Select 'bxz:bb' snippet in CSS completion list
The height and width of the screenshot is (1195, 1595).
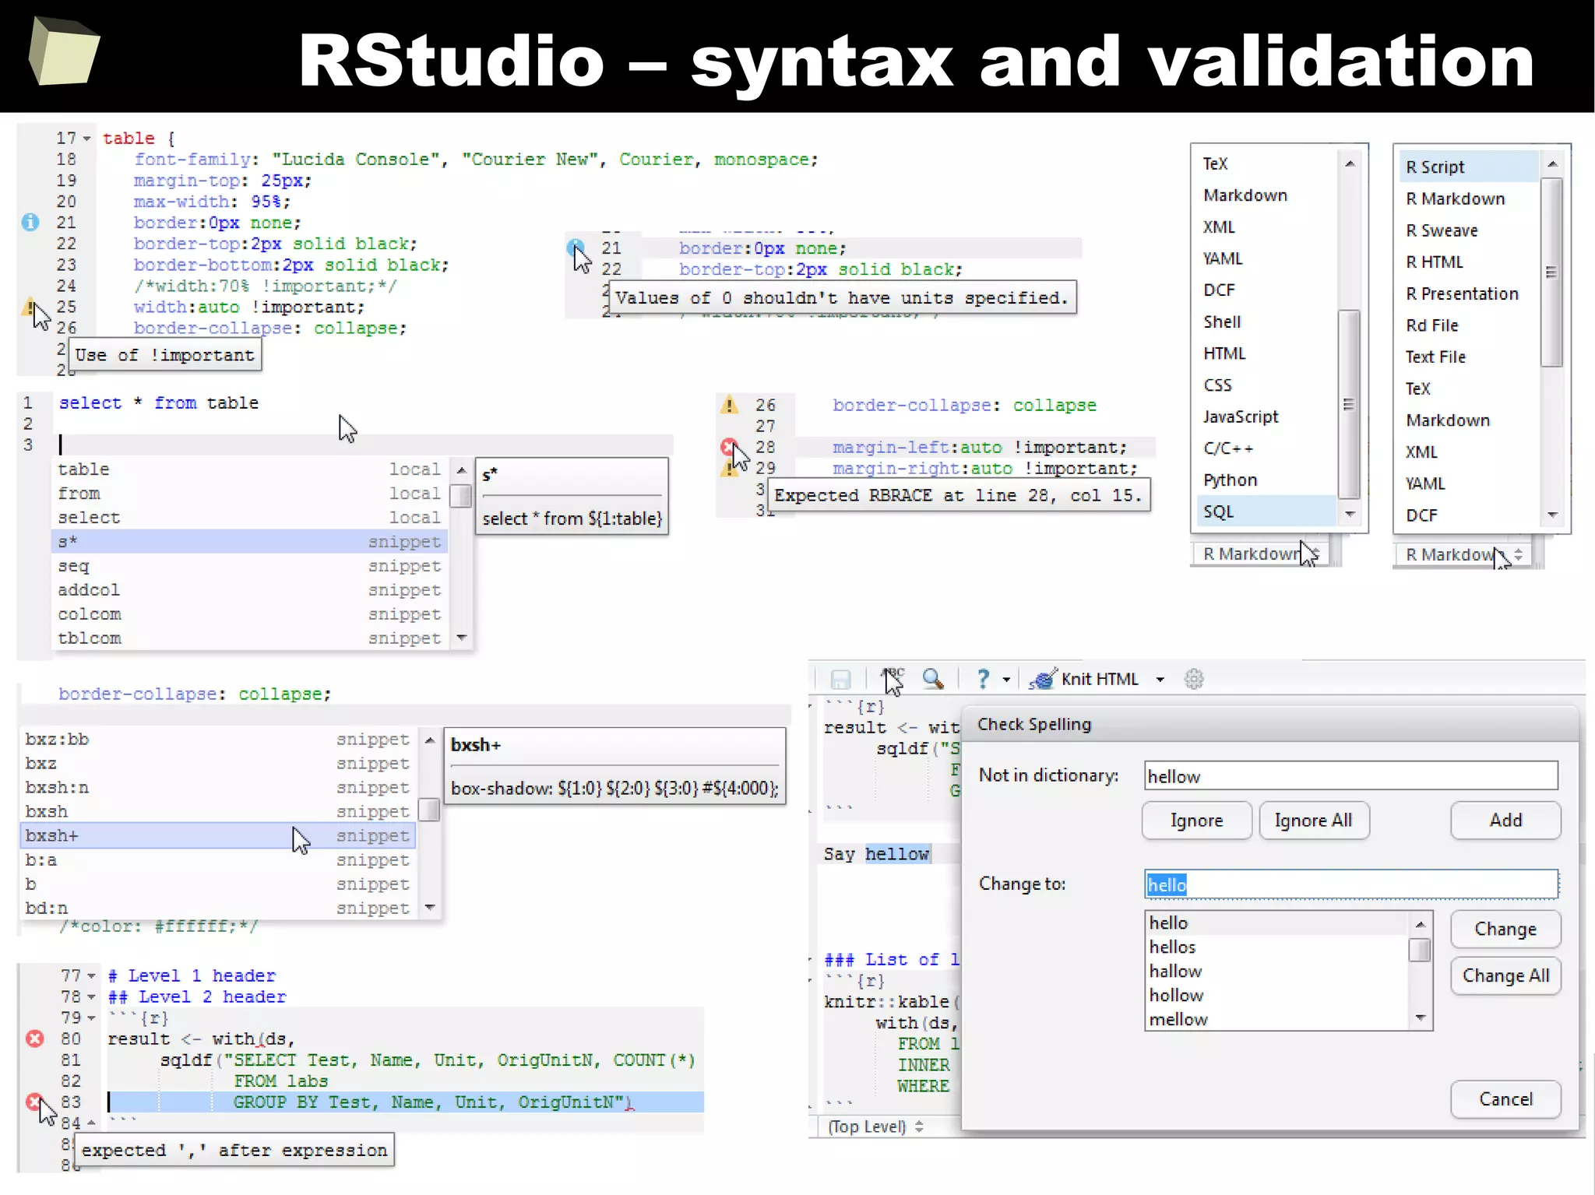point(218,740)
